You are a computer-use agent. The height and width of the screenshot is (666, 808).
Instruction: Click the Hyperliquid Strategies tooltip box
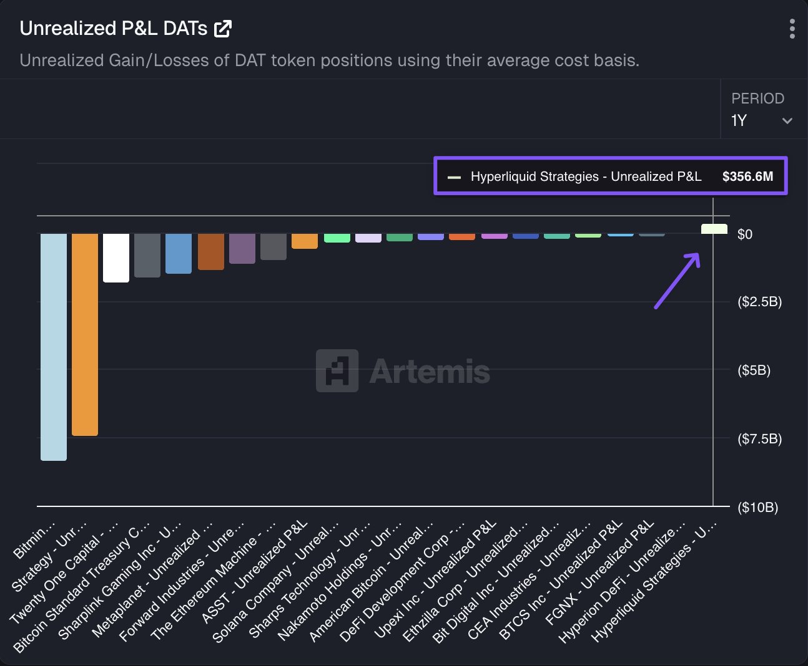611,176
